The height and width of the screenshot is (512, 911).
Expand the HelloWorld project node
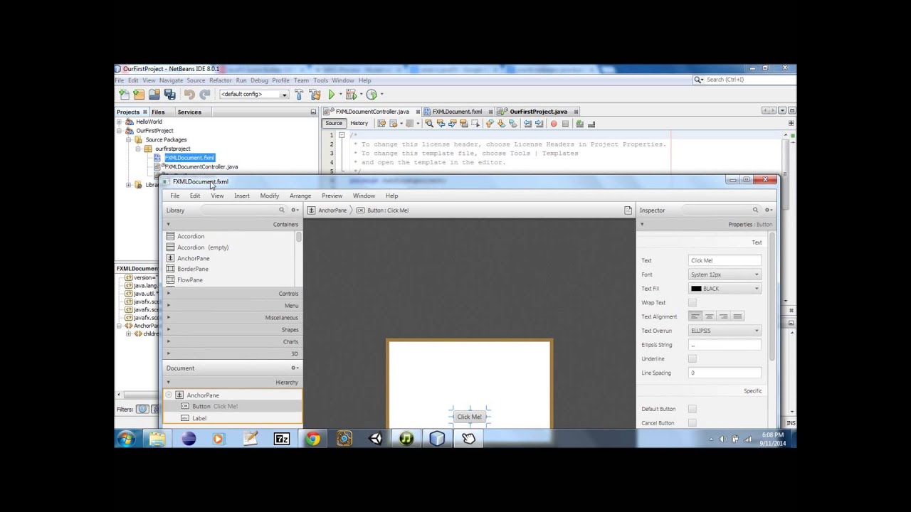pyautogui.click(x=120, y=122)
